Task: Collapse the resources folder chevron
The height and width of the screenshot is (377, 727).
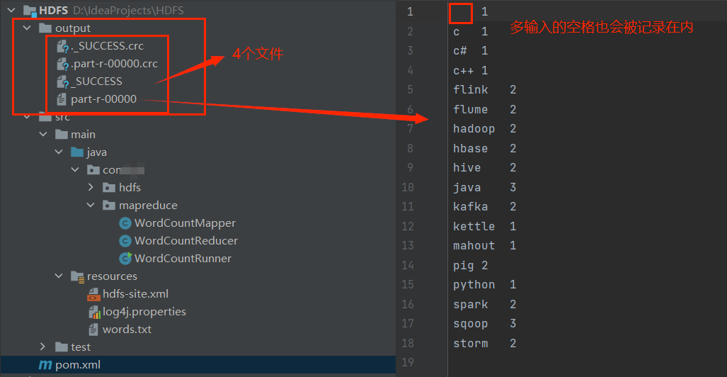Action: (59, 276)
